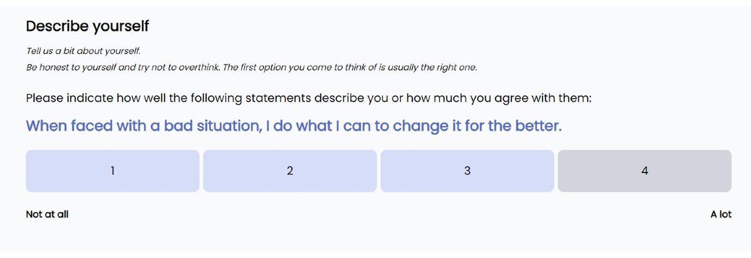Click the number 1 inside first box
751x258 pixels.
pos(113,171)
